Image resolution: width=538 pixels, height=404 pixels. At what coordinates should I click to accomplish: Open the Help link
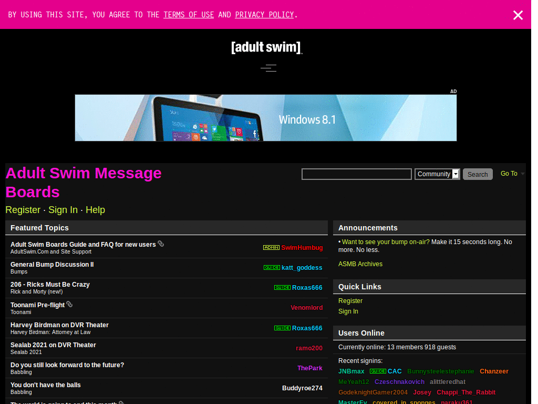click(96, 210)
